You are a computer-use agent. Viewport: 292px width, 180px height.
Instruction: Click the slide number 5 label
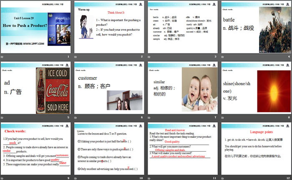[68, 117]
